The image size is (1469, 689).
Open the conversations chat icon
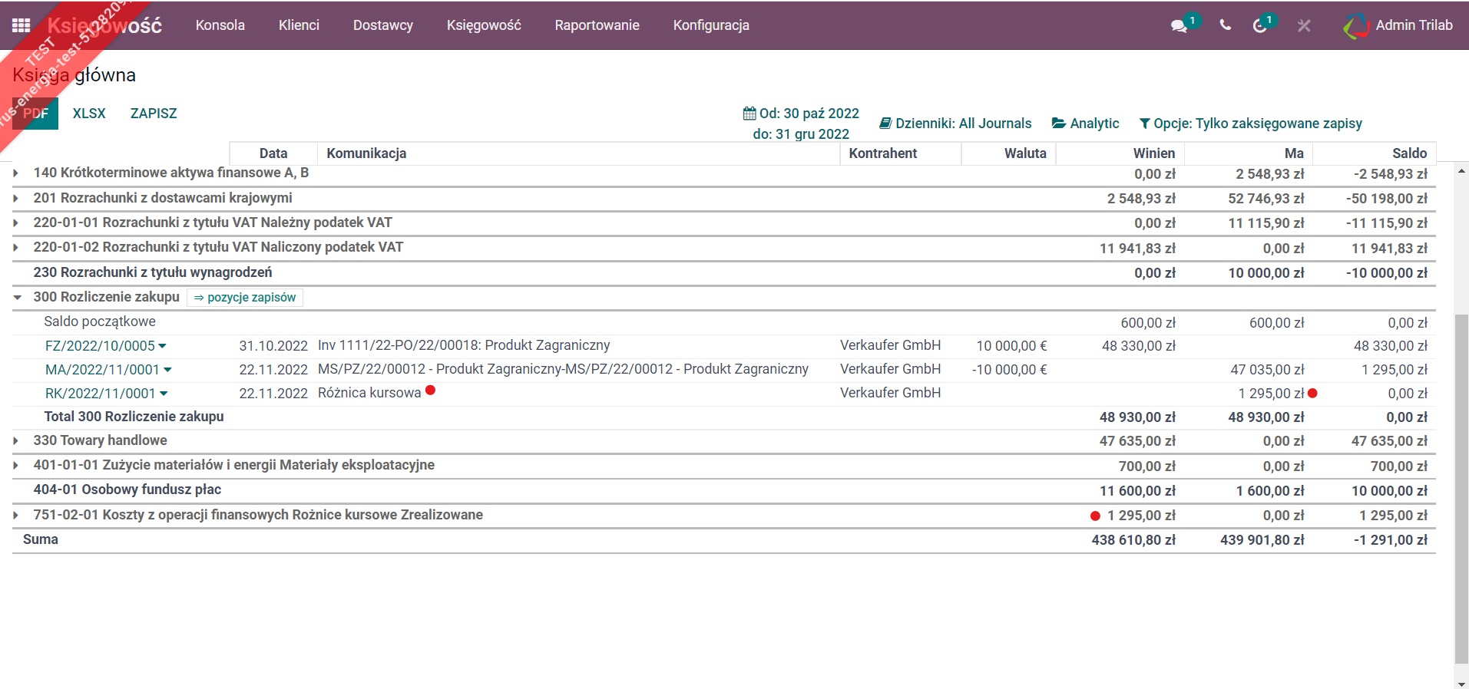pos(1179,25)
